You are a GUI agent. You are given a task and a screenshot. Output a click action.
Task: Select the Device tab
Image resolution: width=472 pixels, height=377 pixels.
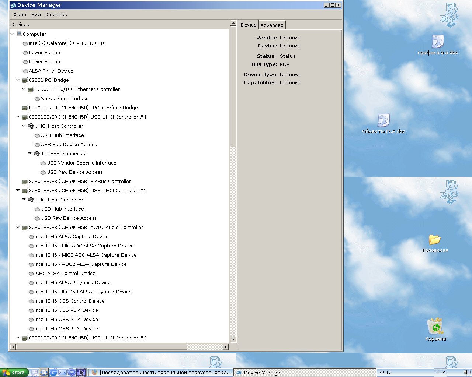[249, 25]
